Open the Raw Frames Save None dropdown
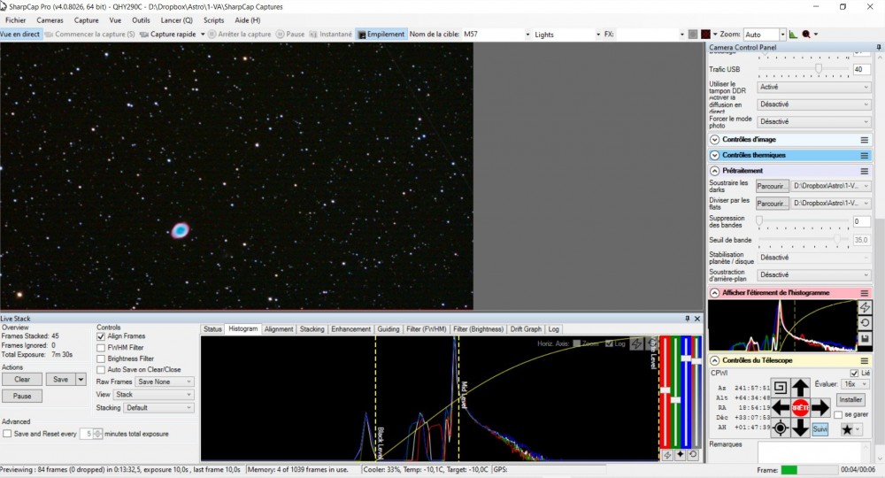 click(x=165, y=382)
